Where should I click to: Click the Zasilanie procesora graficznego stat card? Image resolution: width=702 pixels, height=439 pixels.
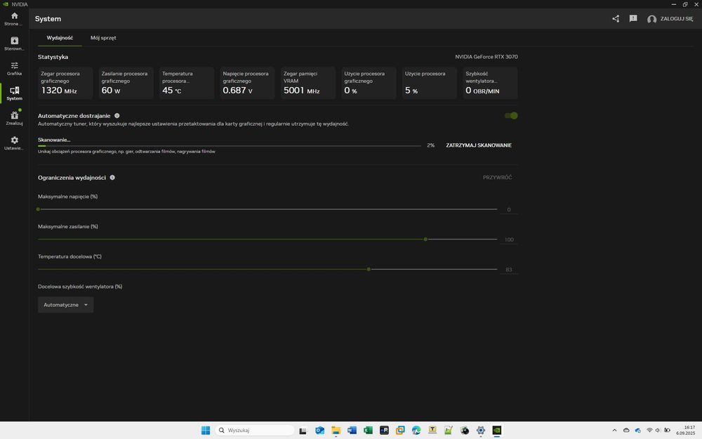click(126, 83)
